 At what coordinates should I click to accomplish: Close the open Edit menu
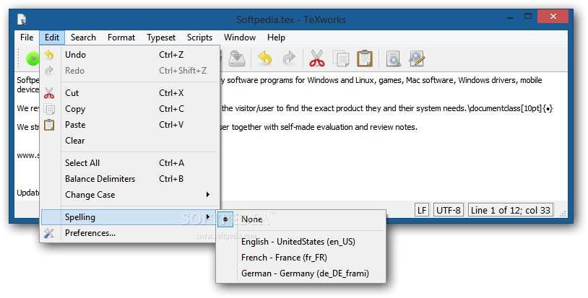52,38
